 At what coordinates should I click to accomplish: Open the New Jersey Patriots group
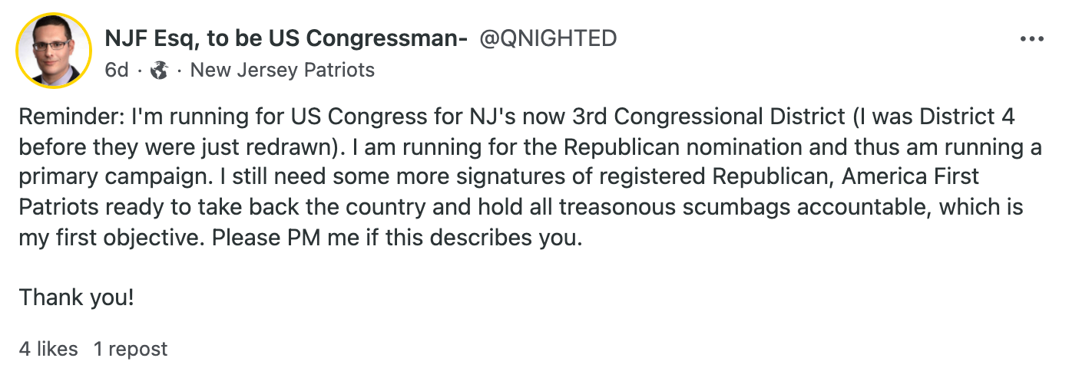tap(282, 71)
